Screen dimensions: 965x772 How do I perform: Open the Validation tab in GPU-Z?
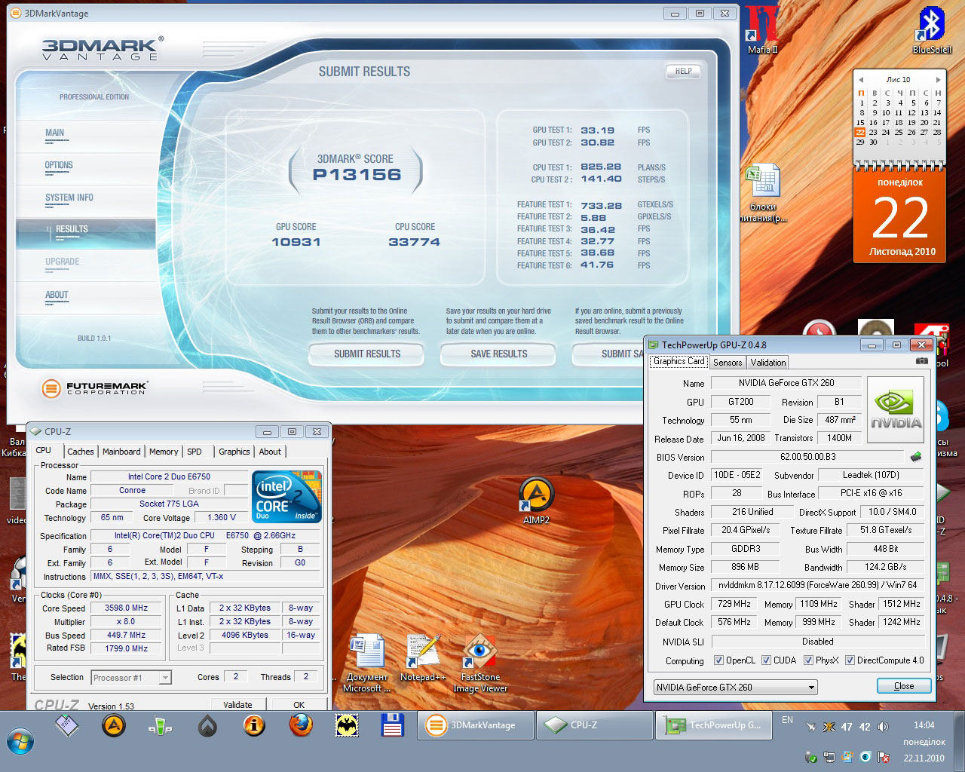point(768,363)
